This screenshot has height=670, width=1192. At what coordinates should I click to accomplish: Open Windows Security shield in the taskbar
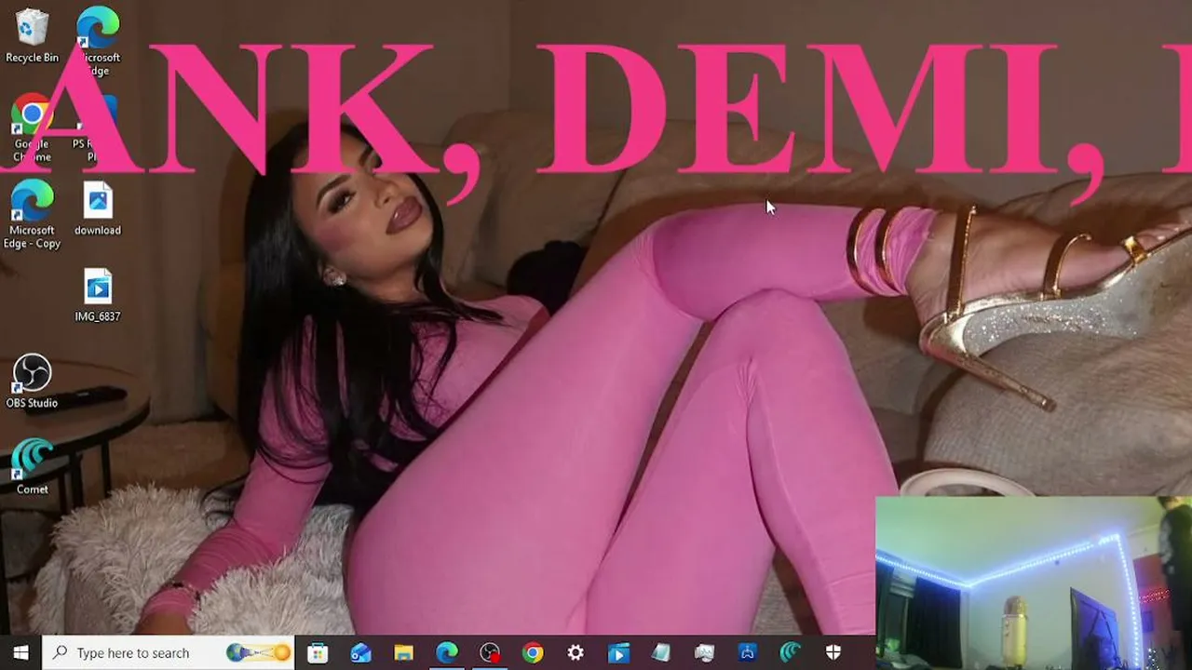coord(833,652)
